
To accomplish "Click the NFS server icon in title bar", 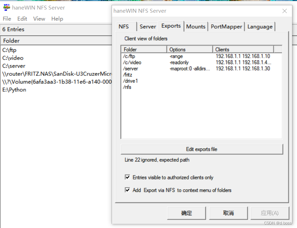I will 6,7.
